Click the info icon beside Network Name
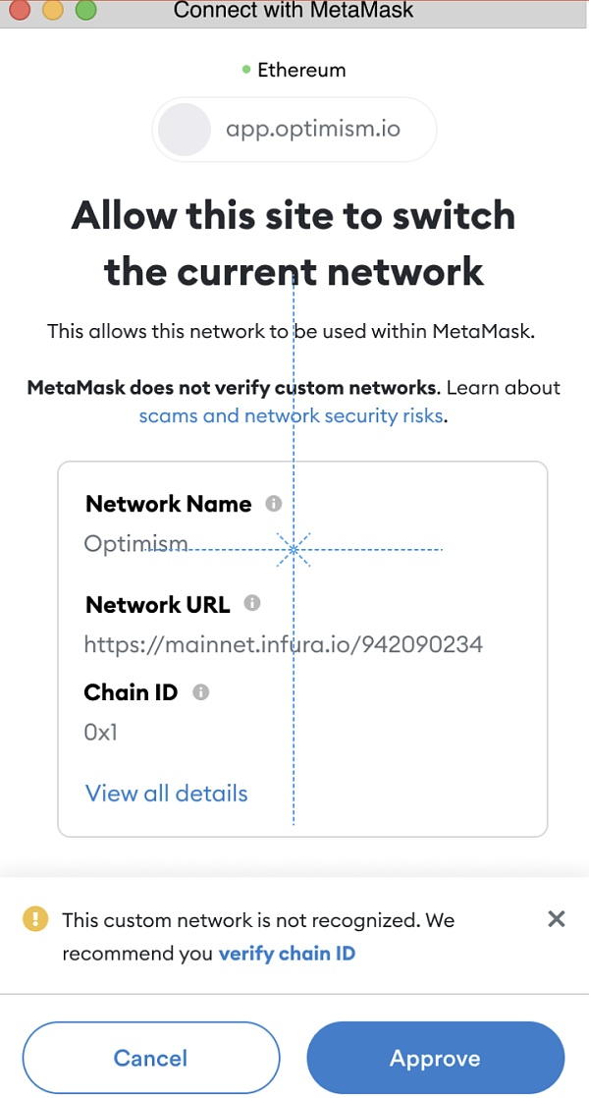The width and height of the screenshot is (589, 1098). point(274,504)
